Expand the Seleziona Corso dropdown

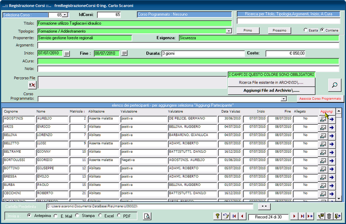pyautogui.click(x=65, y=15)
